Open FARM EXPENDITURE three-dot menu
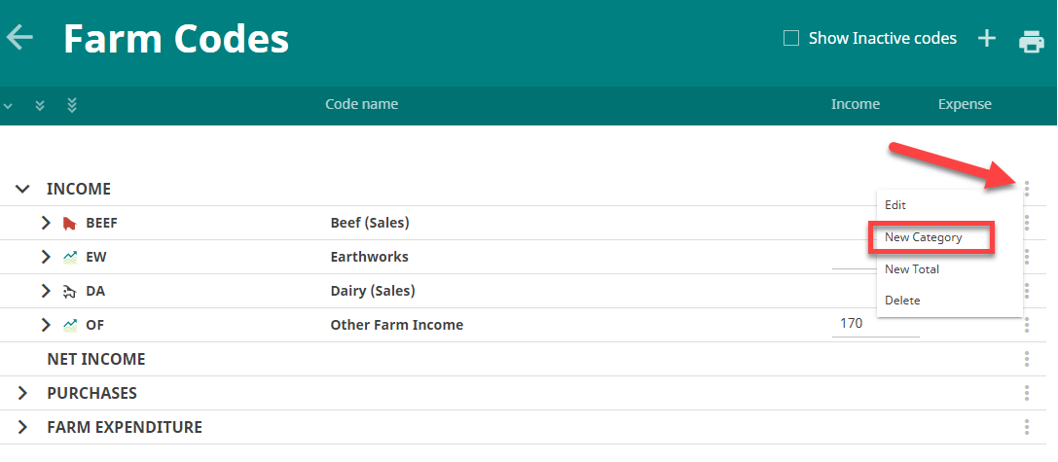The height and width of the screenshot is (462, 1058). 1027,427
